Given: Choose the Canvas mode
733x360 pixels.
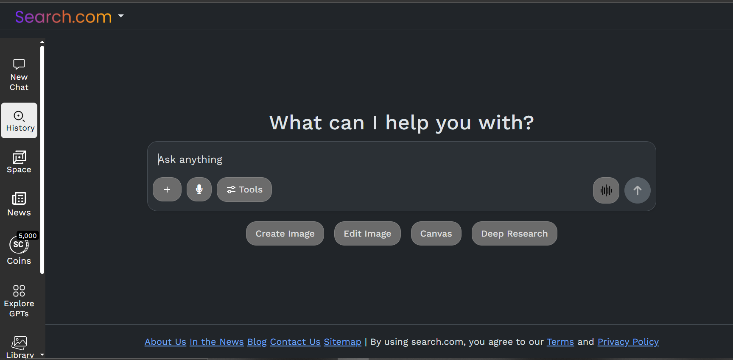Looking at the screenshot, I should click(436, 233).
